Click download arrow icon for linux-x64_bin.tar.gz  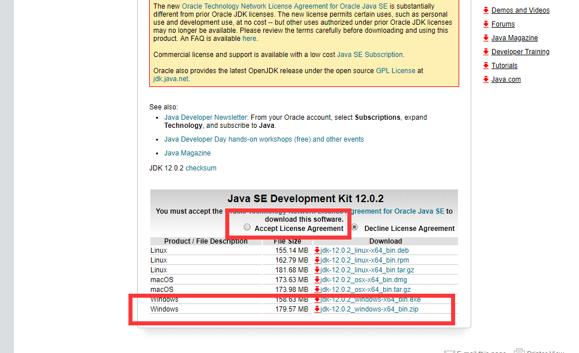pos(317,270)
